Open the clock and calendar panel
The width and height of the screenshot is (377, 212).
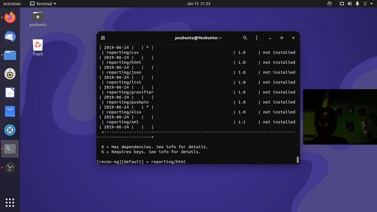(199, 4)
